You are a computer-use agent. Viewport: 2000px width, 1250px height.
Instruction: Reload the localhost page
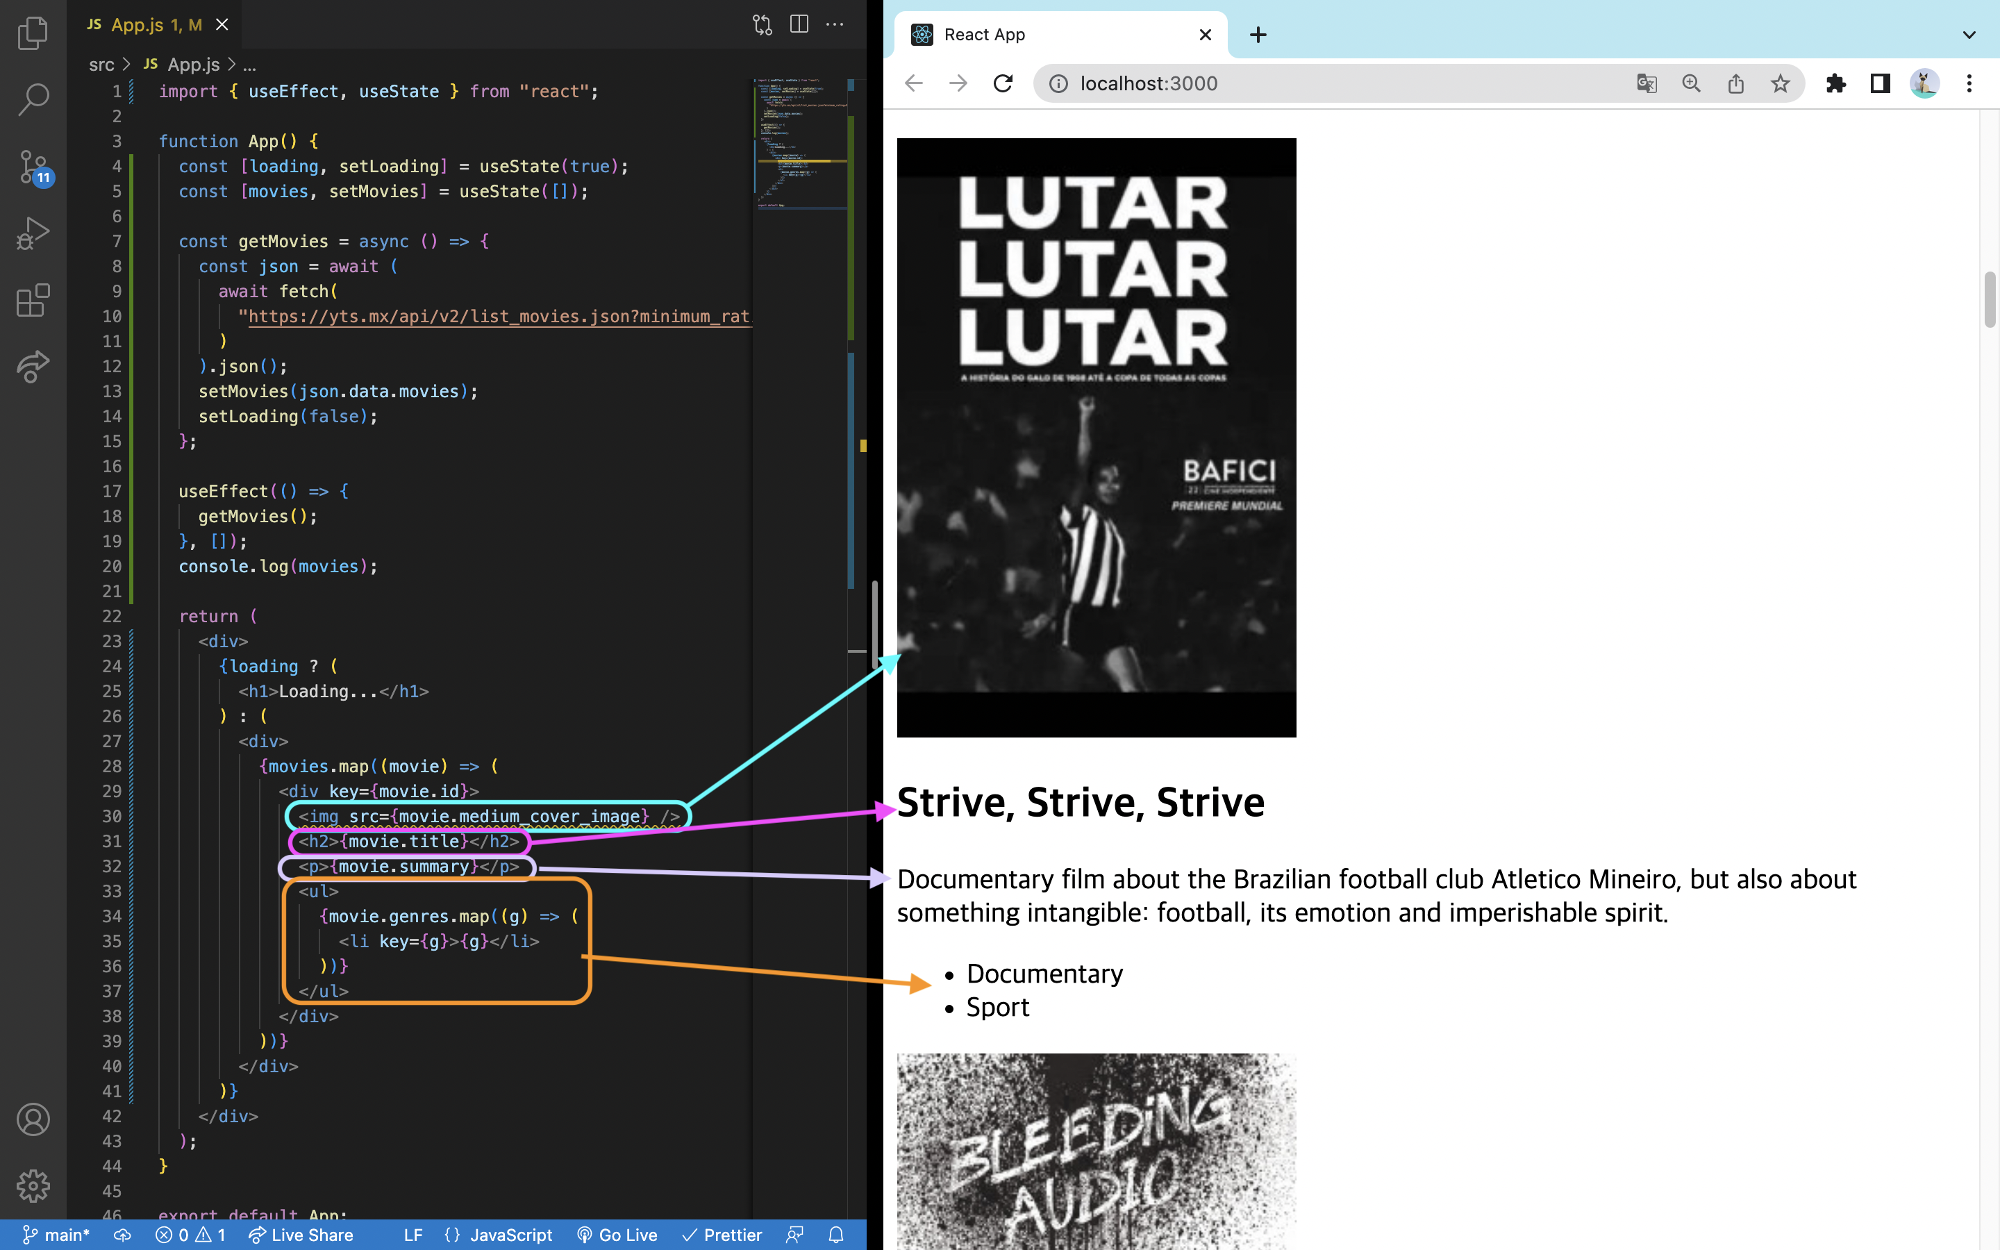(x=1003, y=83)
